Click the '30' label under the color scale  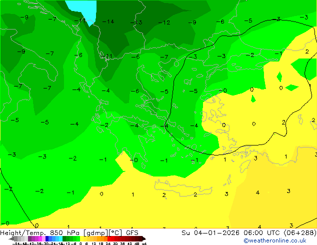click(x=115, y=244)
